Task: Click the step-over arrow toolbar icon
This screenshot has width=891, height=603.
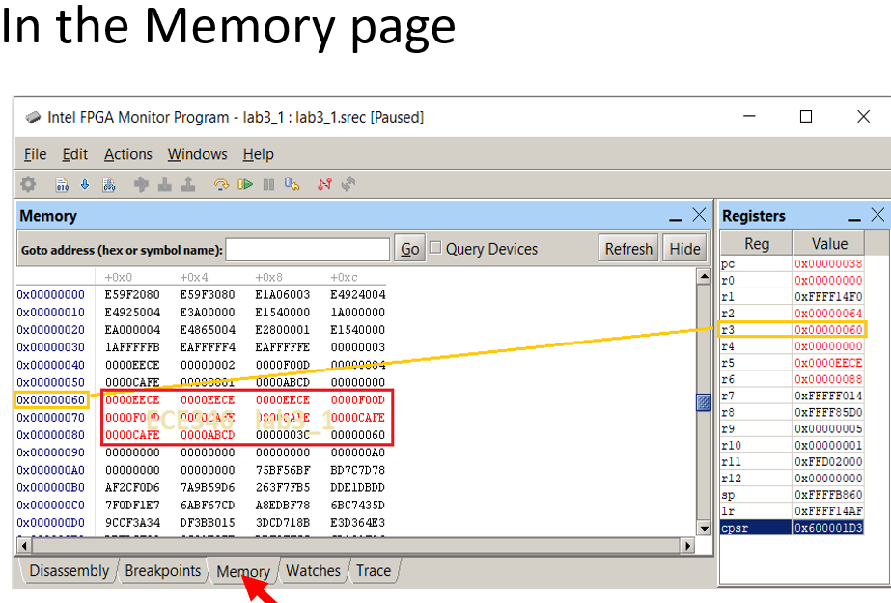Action: point(142,183)
